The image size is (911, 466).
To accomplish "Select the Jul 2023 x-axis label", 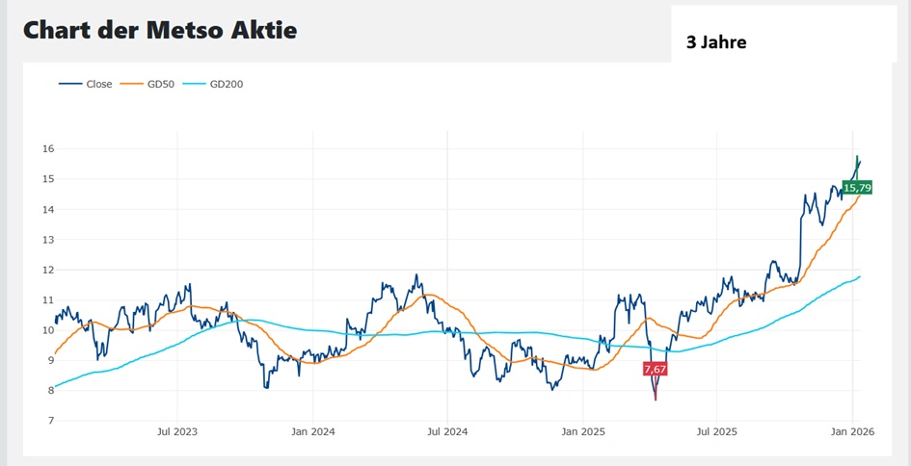I will point(177,434).
